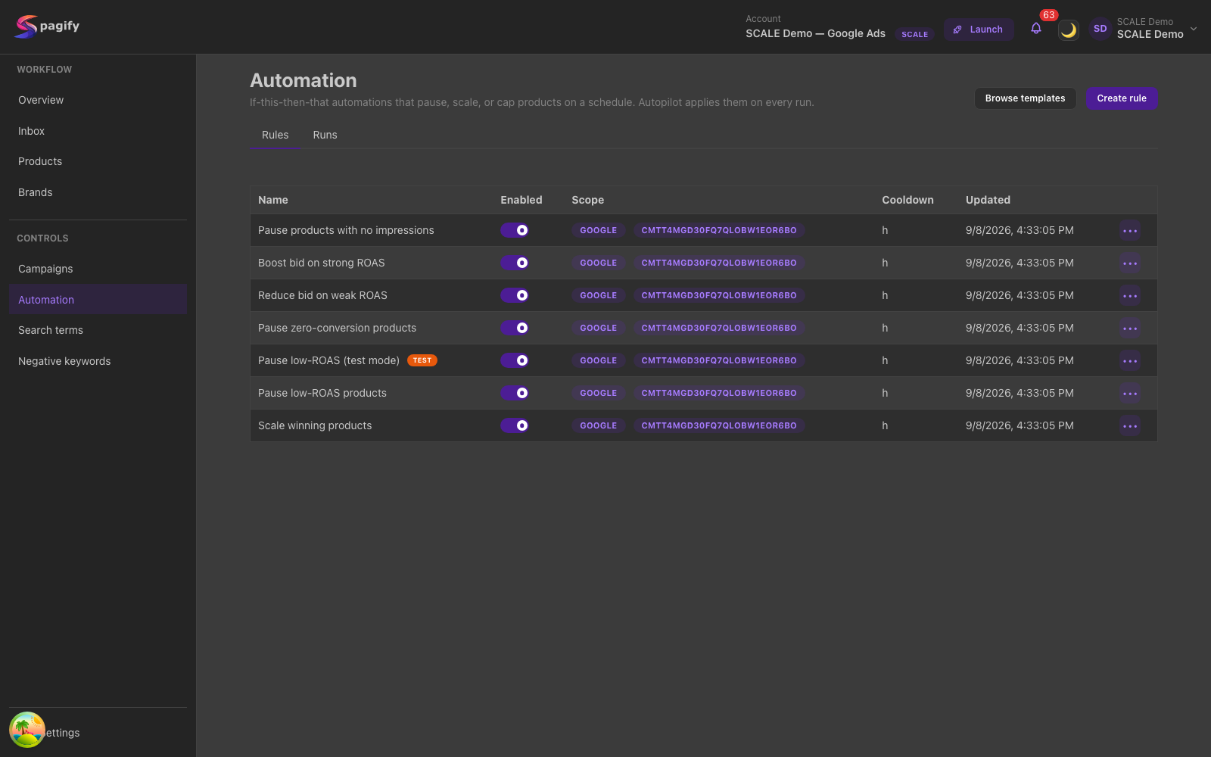This screenshot has height=757, width=1211.
Task: Open Search terms in sidebar
Action: click(x=98, y=330)
